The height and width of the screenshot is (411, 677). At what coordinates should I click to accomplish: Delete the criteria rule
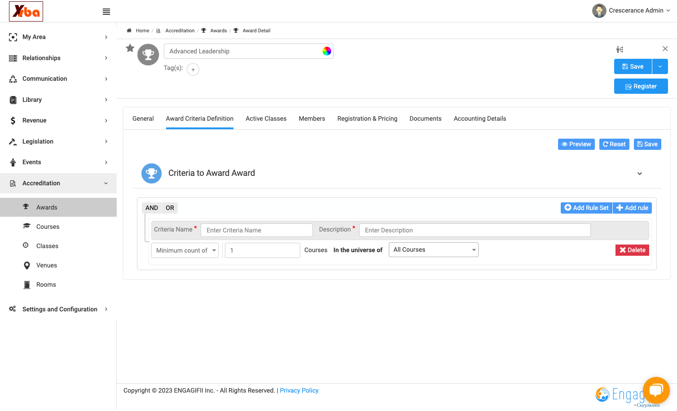[x=632, y=250]
